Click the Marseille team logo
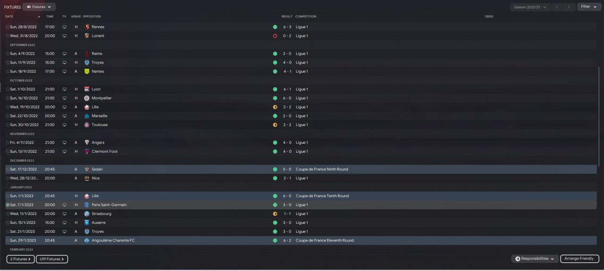604x271 pixels. pyautogui.click(x=87, y=116)
